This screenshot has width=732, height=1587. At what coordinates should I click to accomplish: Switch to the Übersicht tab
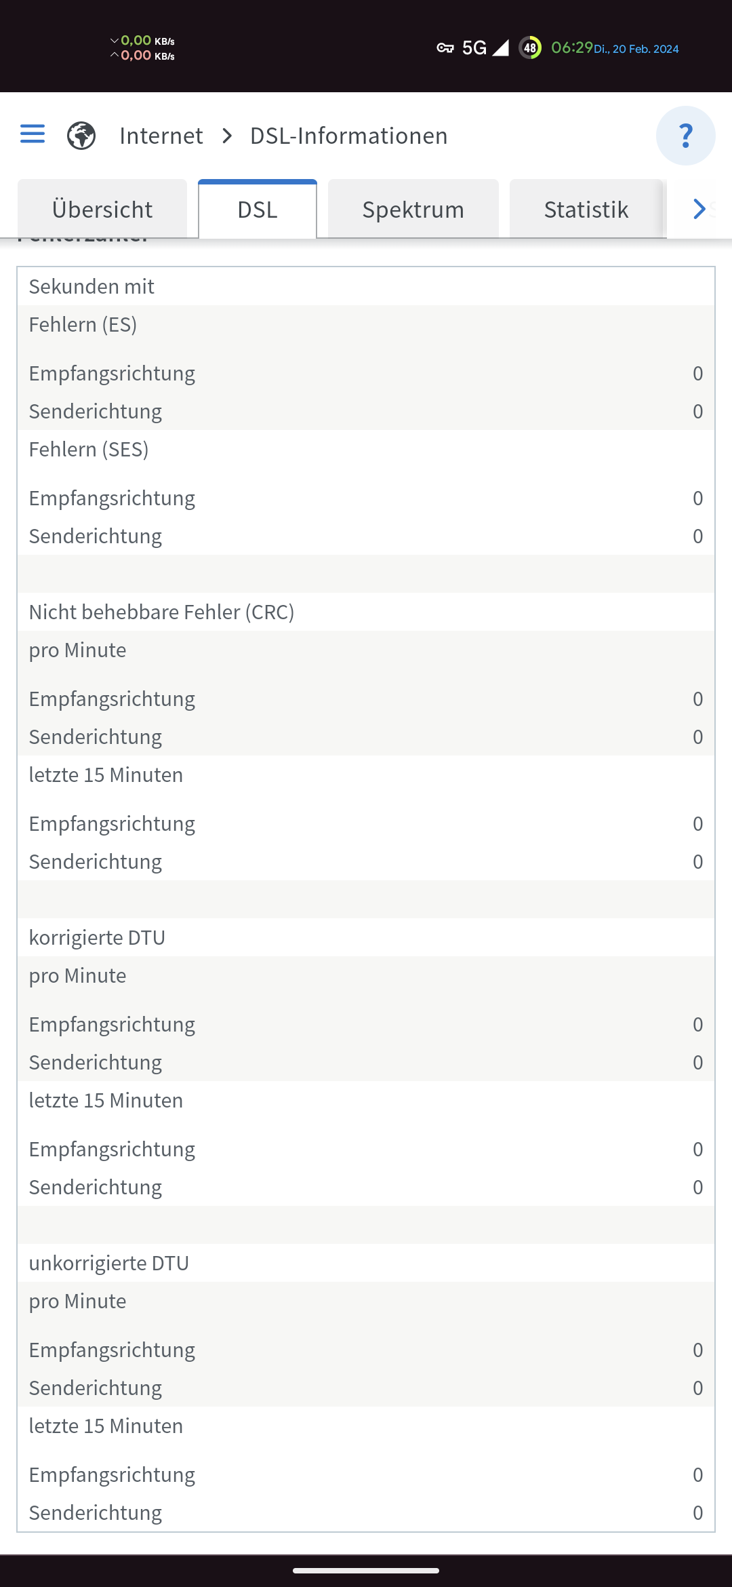102,210
